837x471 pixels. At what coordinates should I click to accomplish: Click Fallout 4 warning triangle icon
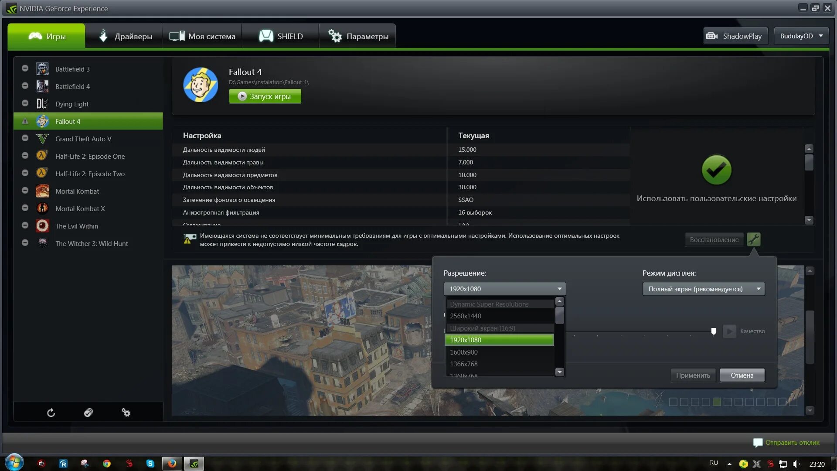click(x=25, y=121)
